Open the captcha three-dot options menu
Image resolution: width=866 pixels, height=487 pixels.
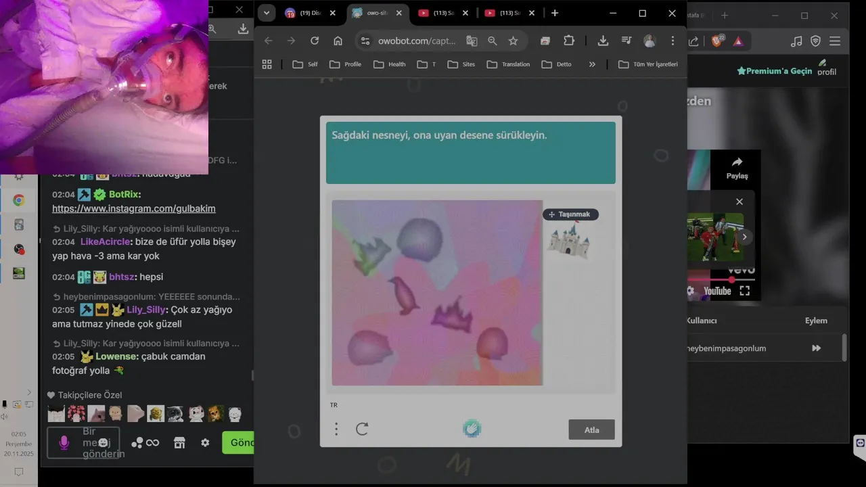point(336,429)
